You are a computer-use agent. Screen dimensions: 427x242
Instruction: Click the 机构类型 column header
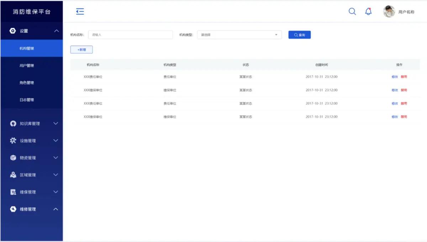coord(170,65)
